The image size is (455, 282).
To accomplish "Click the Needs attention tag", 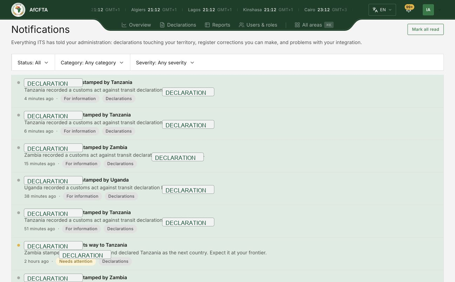I will [76, 261].
